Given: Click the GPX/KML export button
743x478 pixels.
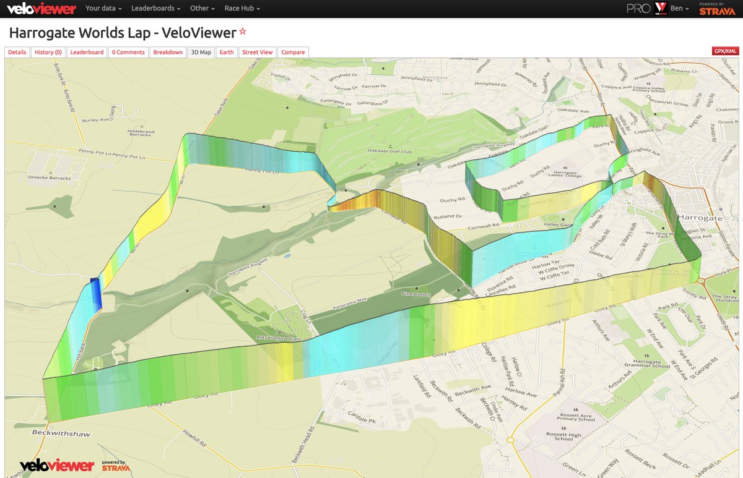Looking at the screenshot, I should [726, 52].
